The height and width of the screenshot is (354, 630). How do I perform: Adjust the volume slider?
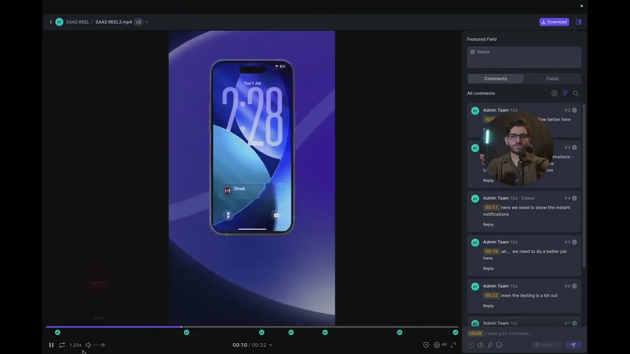99,345
